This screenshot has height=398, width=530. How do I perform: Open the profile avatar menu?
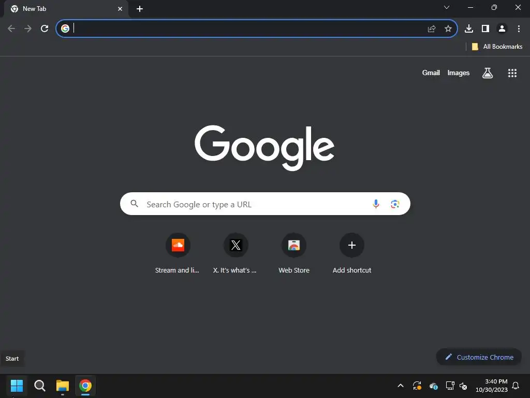point(502,29)
